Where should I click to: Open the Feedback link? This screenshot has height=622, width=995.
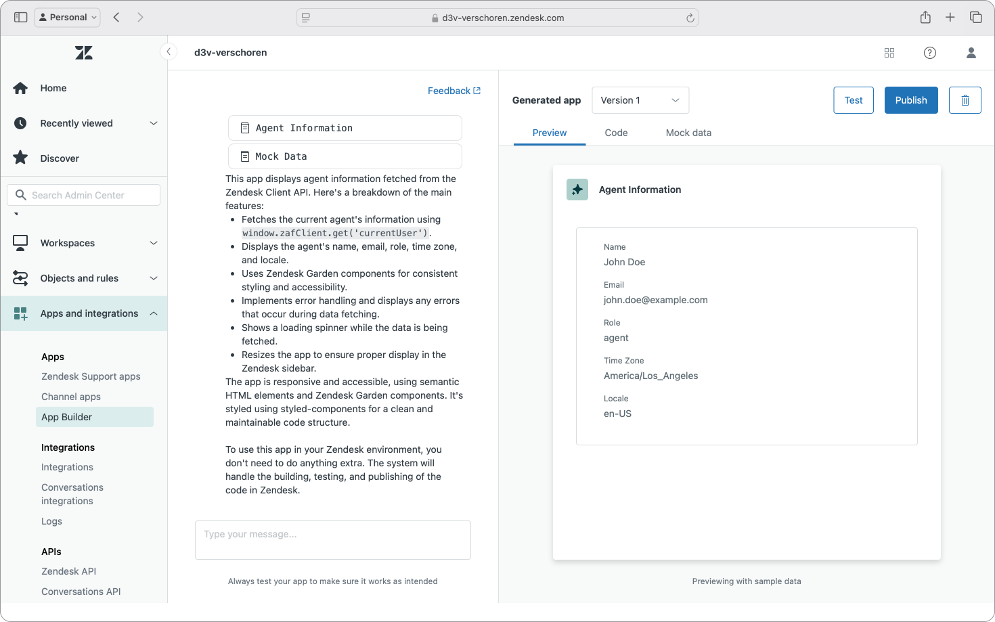coord(454,91)
